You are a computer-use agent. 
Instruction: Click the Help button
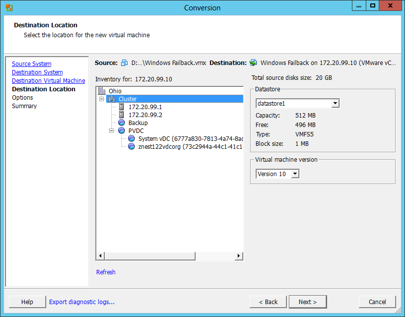[x=27, y=302]
